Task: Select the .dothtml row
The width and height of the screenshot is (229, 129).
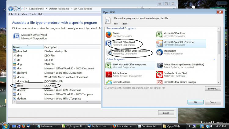Action: 57,98
